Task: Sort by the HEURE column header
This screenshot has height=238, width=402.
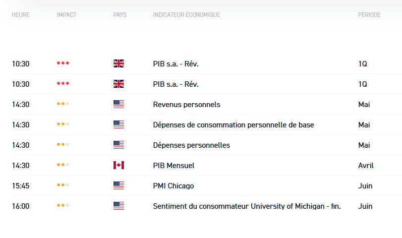Action: click(x=21, y=15)
